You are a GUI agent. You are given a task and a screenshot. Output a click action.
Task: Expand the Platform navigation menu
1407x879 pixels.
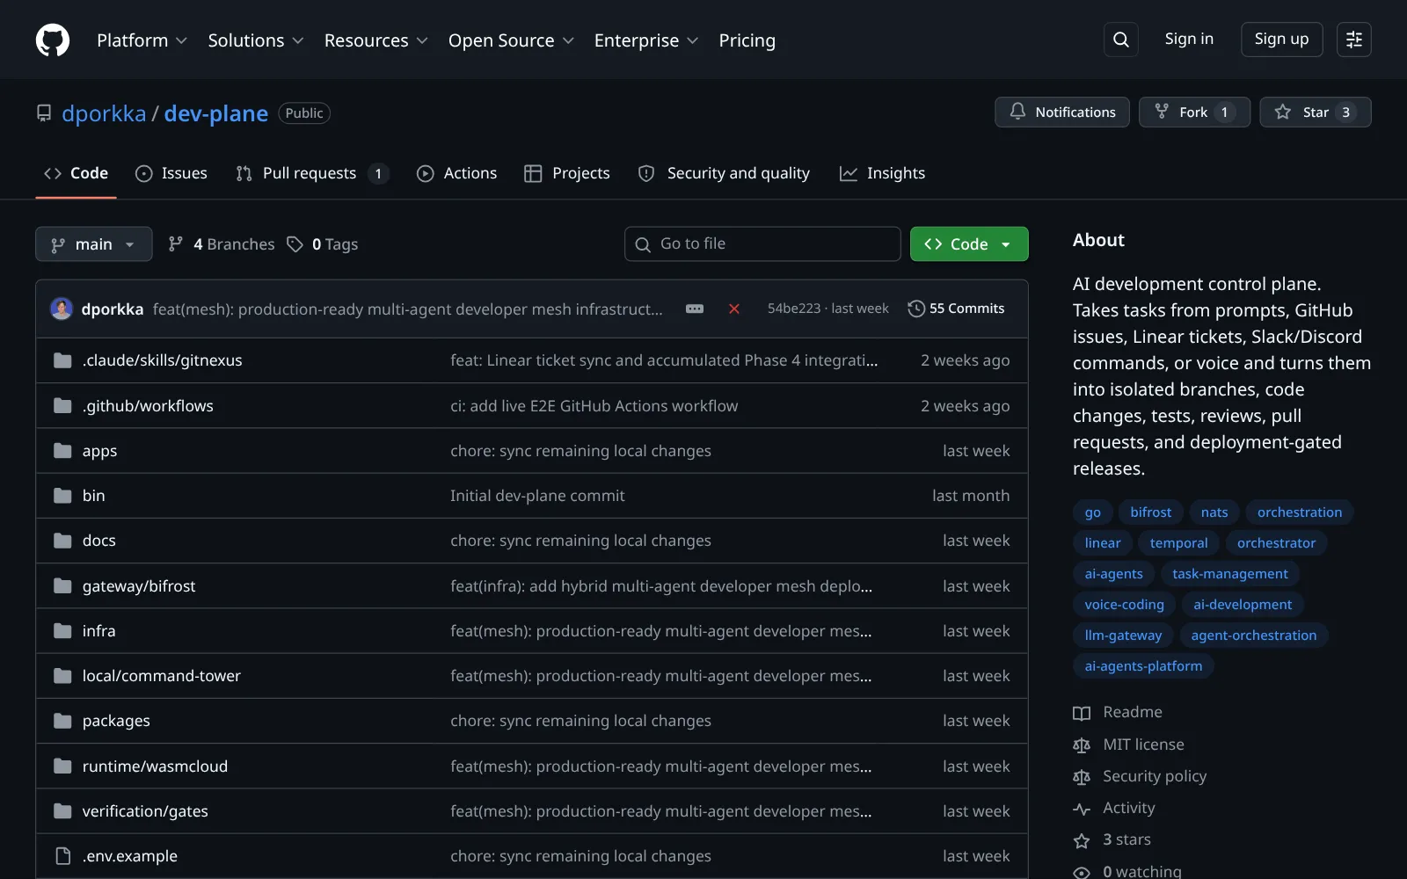click(142, 40)
